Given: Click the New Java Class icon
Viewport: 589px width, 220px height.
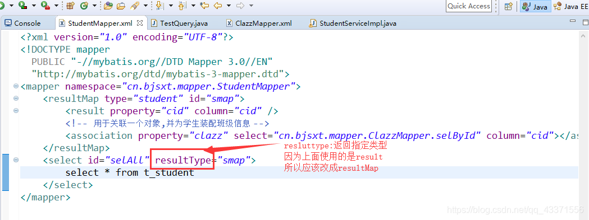Looking at the screenshot, I should [84, 5].
